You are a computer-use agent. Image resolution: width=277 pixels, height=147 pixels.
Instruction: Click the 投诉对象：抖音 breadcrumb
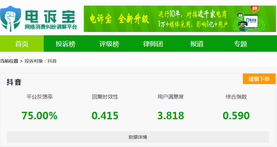click(40, 61)
